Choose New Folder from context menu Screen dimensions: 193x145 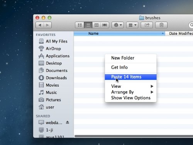tap(131, 58)
